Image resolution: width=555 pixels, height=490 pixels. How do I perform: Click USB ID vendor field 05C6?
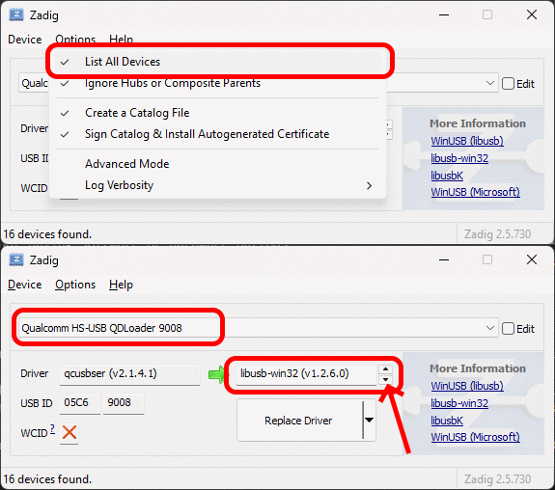(x=80, y=402)
